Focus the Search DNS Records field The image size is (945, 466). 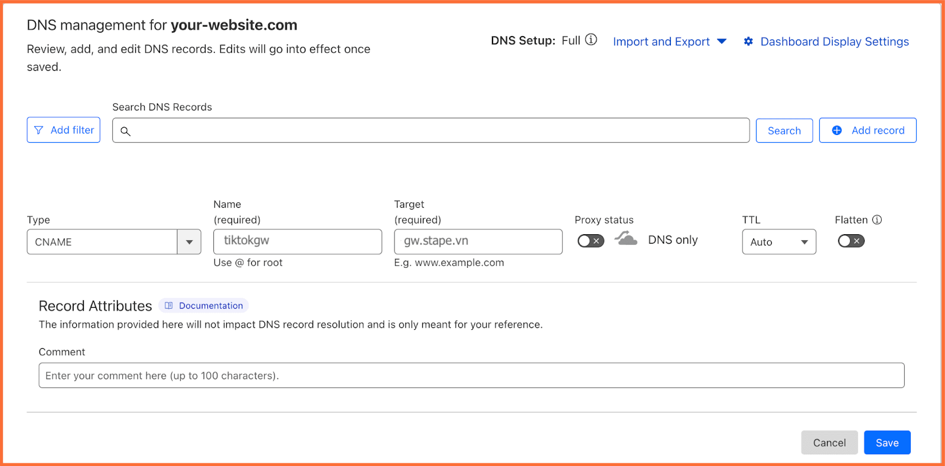point(431,130)
